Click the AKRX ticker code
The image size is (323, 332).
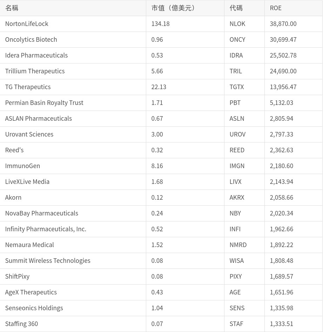click(x=237, y=198)
